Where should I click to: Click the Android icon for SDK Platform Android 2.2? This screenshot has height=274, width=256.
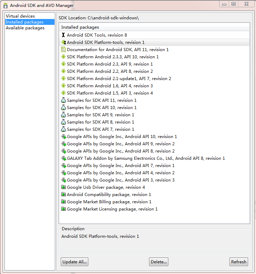pyautogui.click(x=63, y=71)
